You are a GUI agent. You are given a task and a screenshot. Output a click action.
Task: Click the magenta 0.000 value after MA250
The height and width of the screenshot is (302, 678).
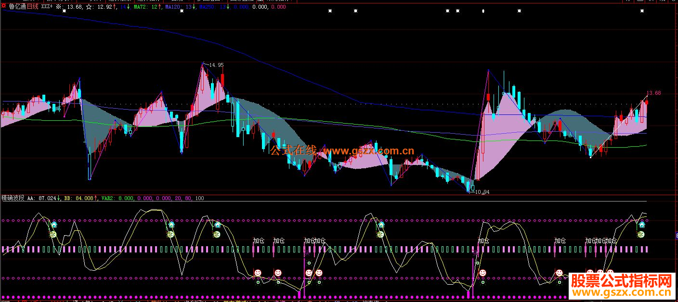click(x=278, y=7)
